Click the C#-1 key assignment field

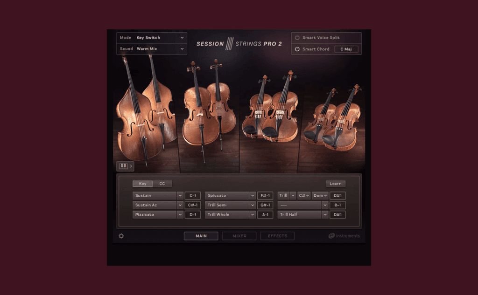193,205
